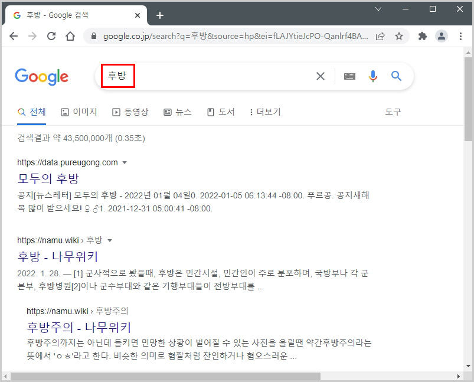Click the address bar URL
The width and height of the screenshot is (474, 382).
236,36
